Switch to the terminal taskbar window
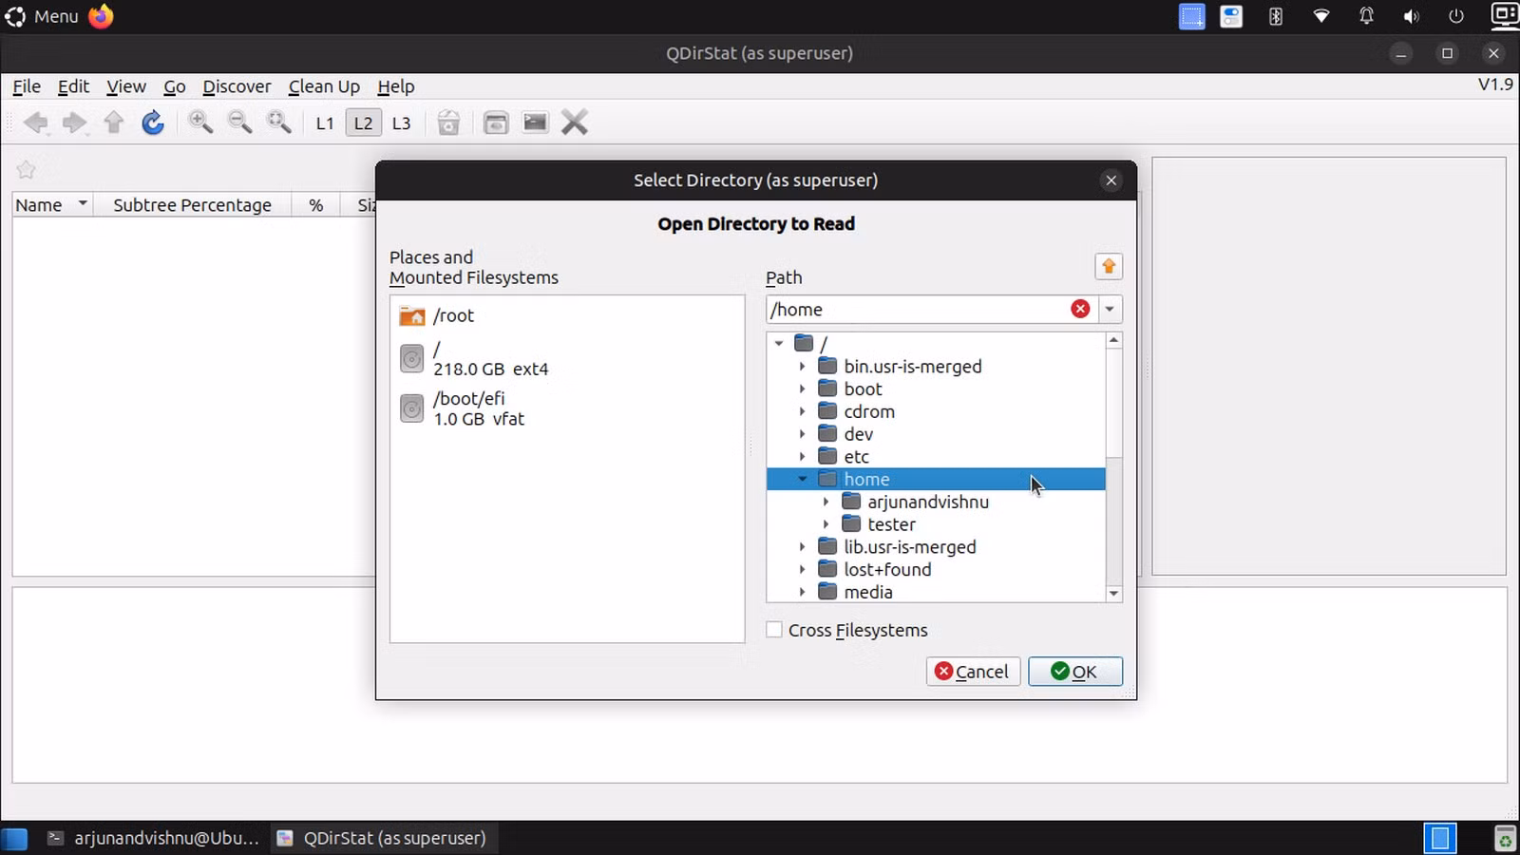 154,838
